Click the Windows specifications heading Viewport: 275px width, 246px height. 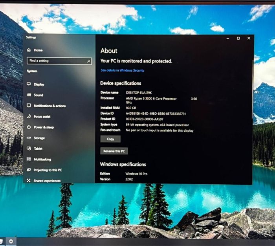click(x=123, y=164)
